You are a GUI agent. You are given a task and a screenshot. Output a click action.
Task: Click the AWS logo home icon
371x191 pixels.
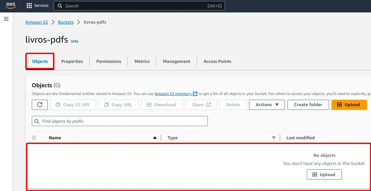point(10,6)
